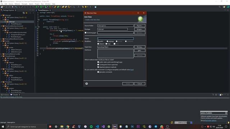The height and width of the screenshot is (129, 230).
Task: Open the Run button dropdown arrow
Action: tap(43, 7)
